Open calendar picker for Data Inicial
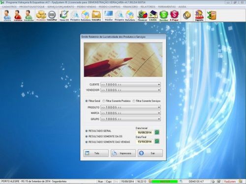 coord(157,132)
